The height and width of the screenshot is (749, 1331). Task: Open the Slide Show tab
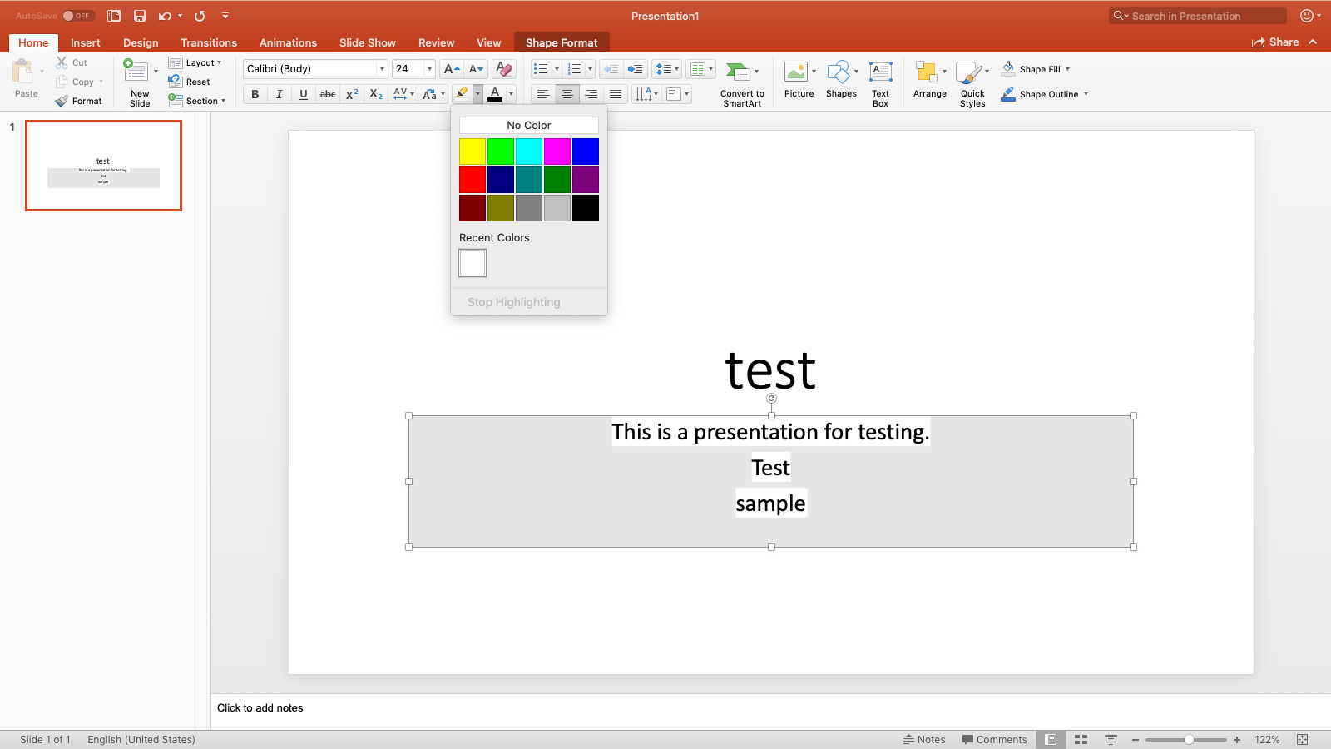pyautogui.click(x=367, y=42)
